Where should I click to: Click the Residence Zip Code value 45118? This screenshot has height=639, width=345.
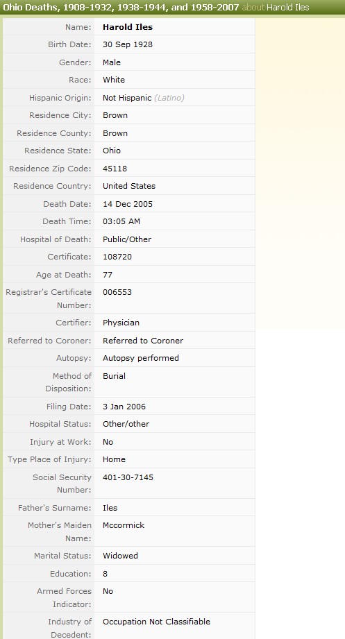115,169
